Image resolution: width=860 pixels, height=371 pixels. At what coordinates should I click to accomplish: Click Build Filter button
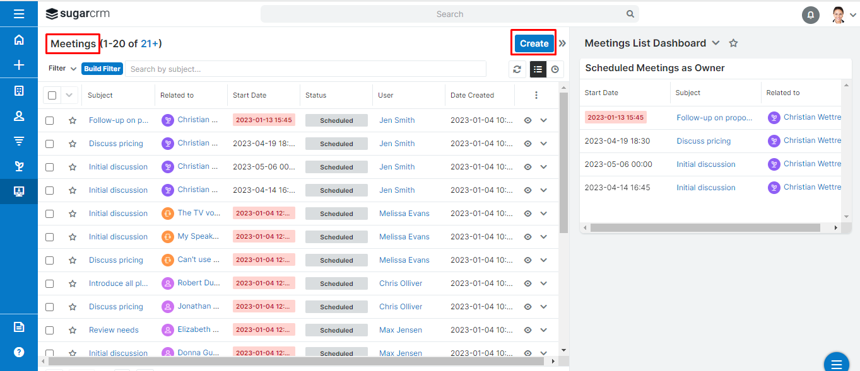coord(102,69)
